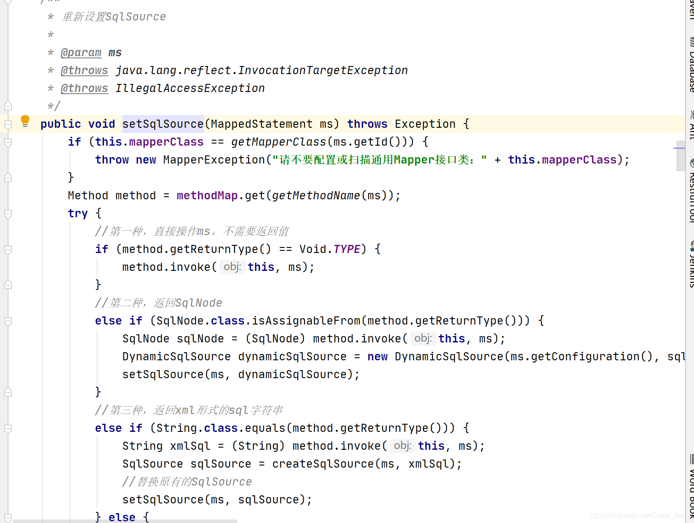The width and height of the screenshot is (694, 523).
Task: Click the horizontal scrollbar at editor bottom
Action: point(125,521)
